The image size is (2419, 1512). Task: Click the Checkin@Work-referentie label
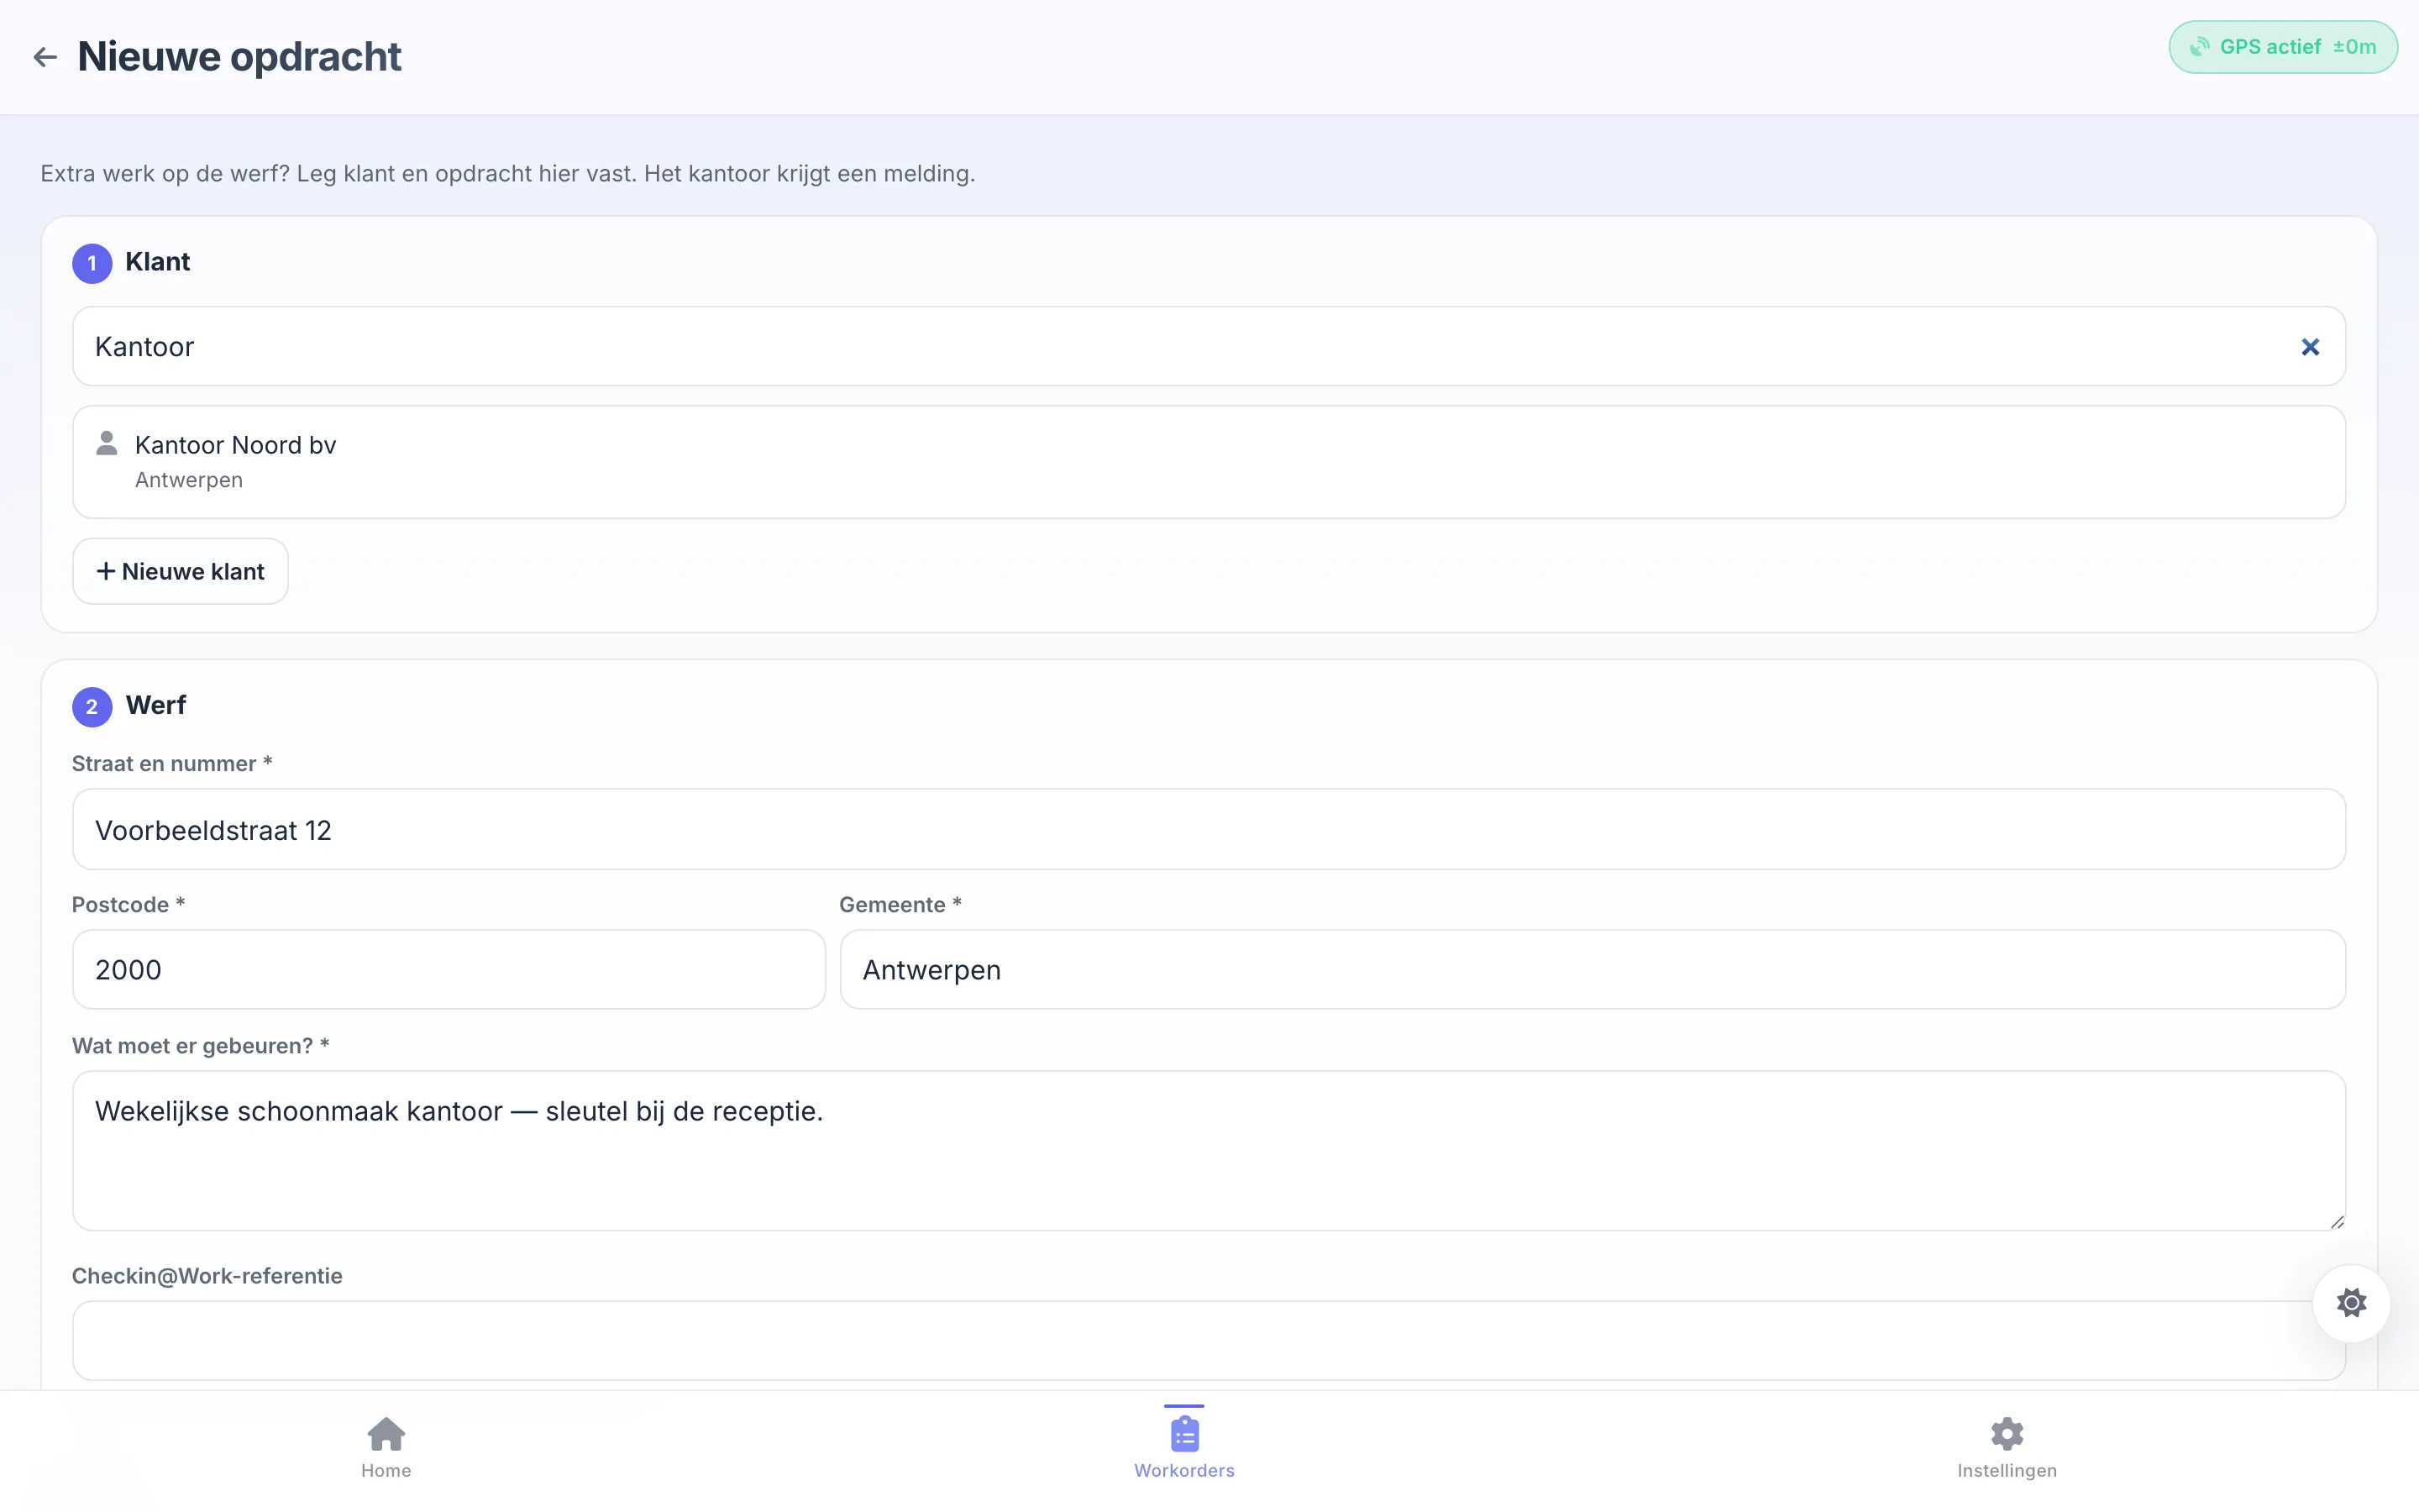pyautogui.click(x=207, y=1276)
